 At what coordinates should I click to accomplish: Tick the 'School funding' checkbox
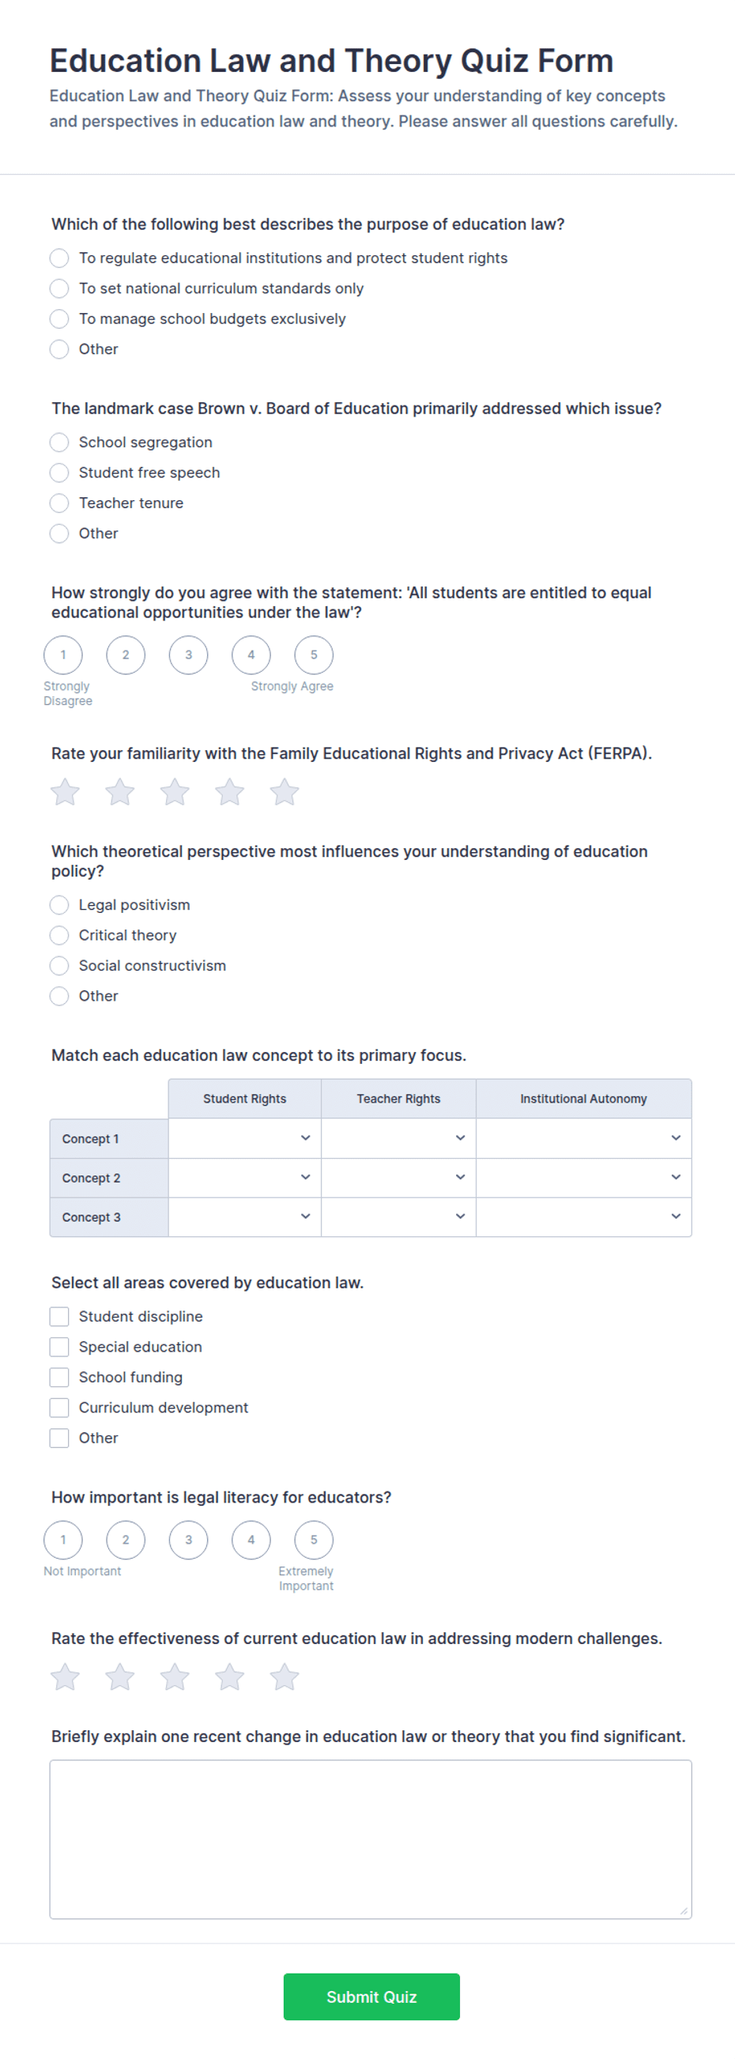[59, 1377]
